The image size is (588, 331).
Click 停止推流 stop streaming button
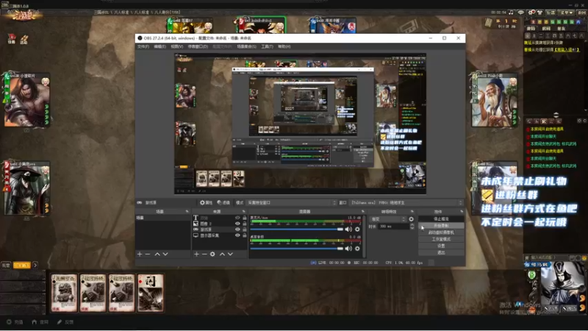tap(441, 218)
